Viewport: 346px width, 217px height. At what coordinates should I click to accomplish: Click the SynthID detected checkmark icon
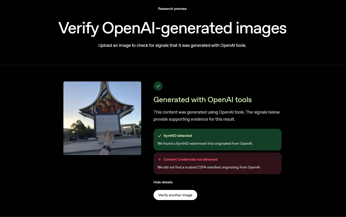(x=159, y=136)
